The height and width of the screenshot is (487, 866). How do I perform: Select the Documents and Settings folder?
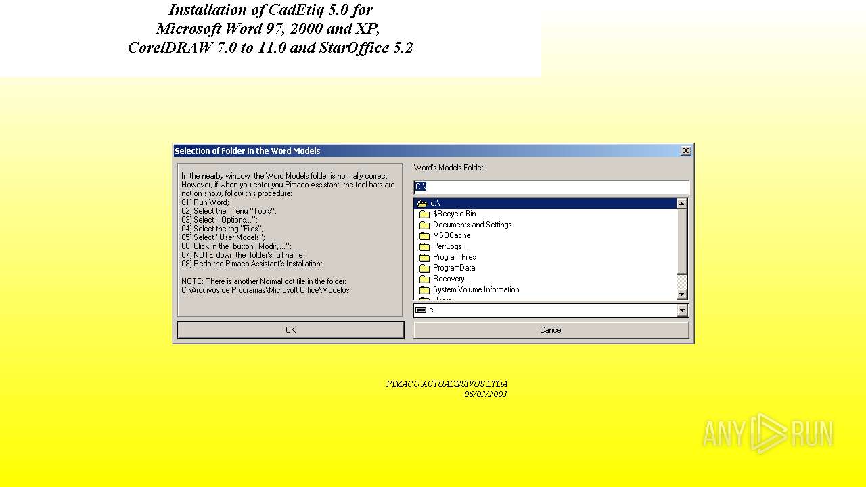coord(545,225)
